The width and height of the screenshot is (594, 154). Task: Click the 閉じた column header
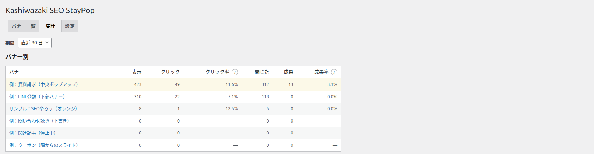(x=262, y=72)
